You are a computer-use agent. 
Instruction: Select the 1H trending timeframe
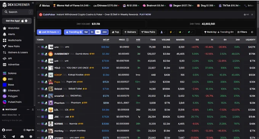[x=92, y=32]
